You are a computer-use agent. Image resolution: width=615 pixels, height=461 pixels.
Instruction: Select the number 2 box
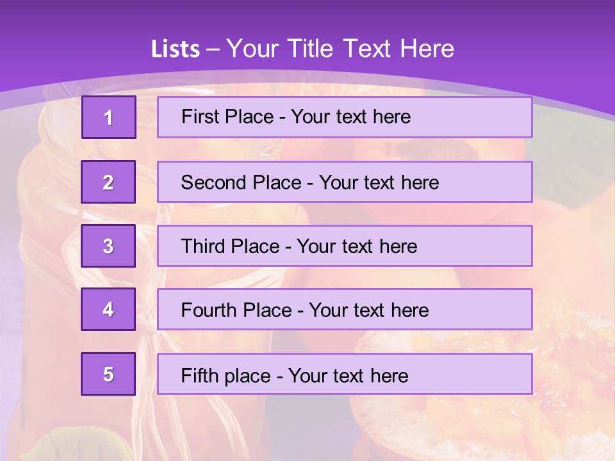pyautogui.click(x=108, y=182)
